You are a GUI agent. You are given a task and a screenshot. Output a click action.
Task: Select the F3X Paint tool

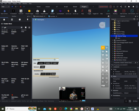pos(107,51)
